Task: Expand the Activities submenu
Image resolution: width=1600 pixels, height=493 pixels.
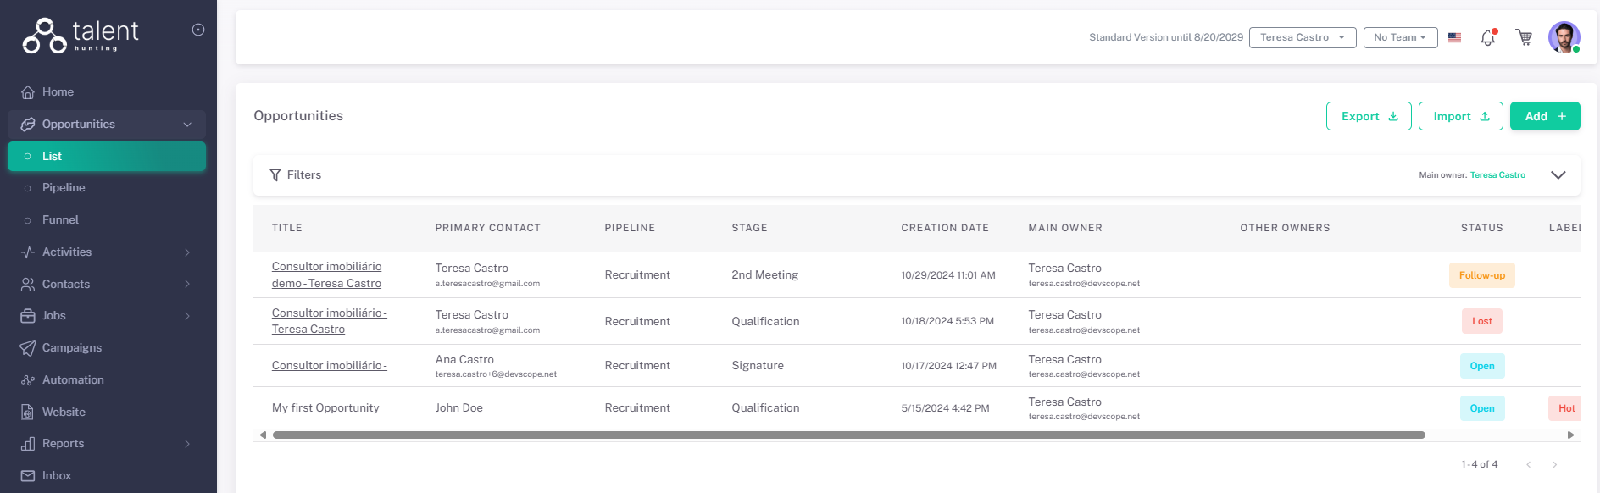Action: [x=187, y=252]
